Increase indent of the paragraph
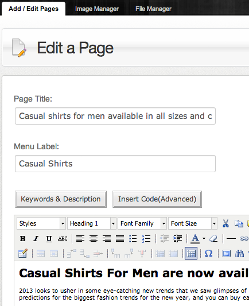This screenshot has height=306, width=249. click(x=177, y=238)
